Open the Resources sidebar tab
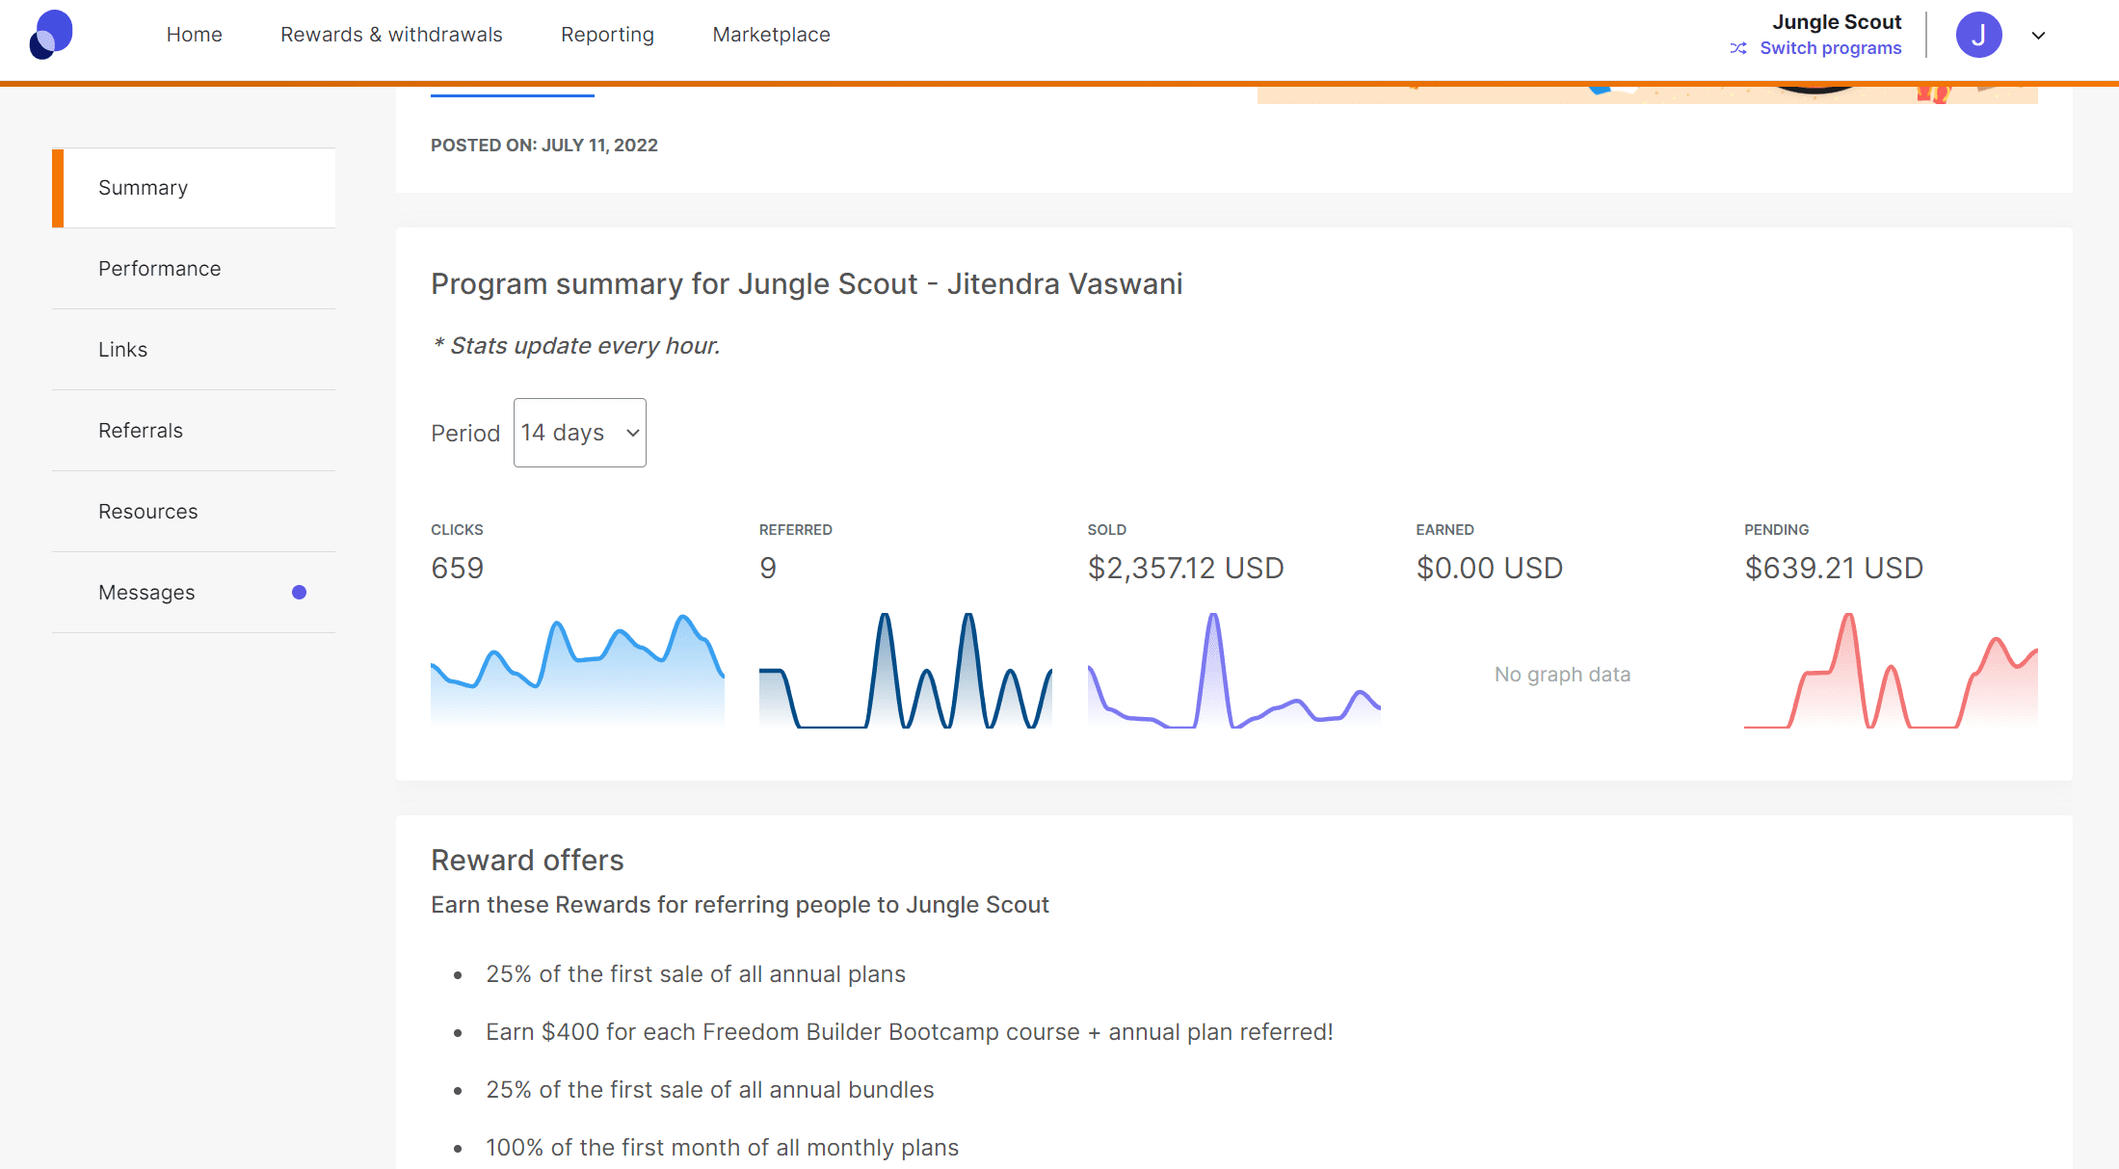 coord(148,512)
